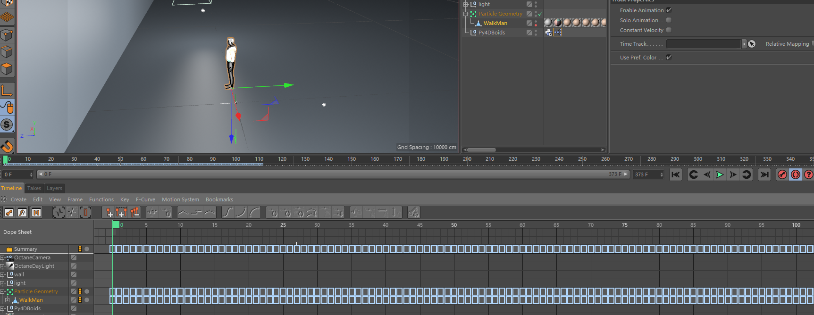Switch timeline to Key mode icon
Viewport: 814px width, 315px height.
[9, 213]
